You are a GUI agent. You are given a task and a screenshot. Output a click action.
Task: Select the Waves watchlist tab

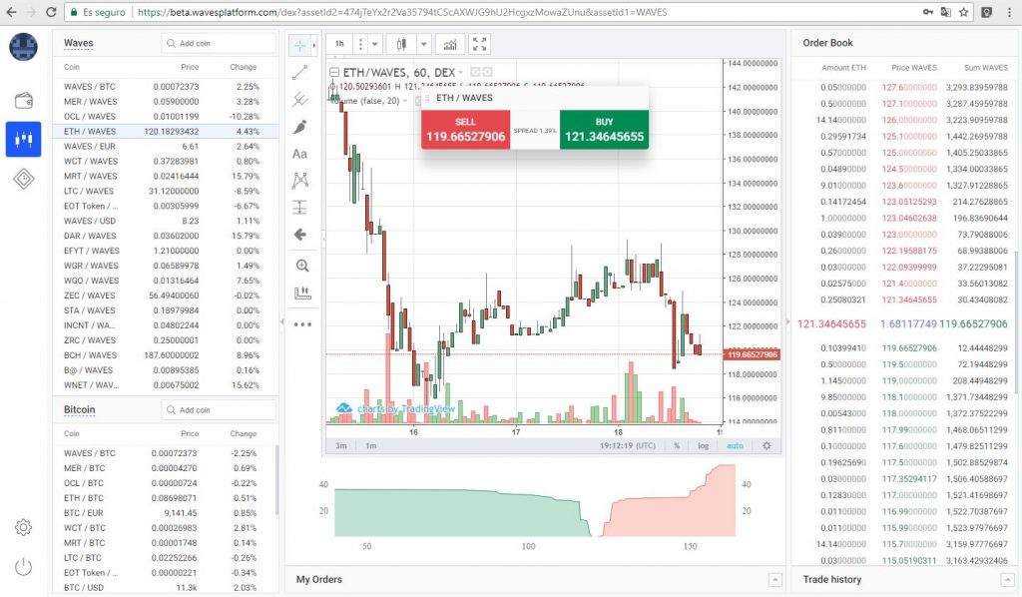click(x=78, y=43)
